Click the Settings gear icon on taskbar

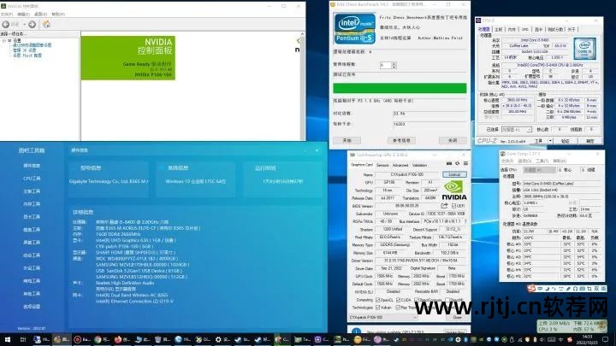(218, 340)
